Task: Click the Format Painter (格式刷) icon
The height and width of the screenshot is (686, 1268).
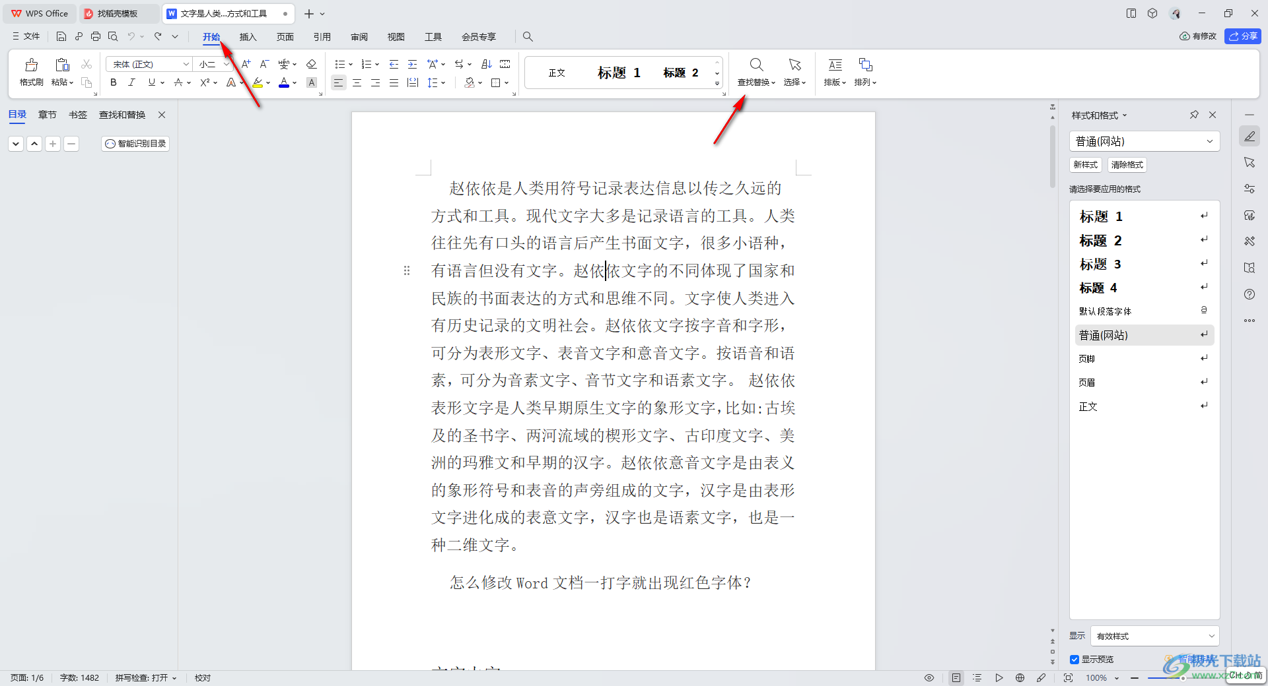Action: (31, 65)
